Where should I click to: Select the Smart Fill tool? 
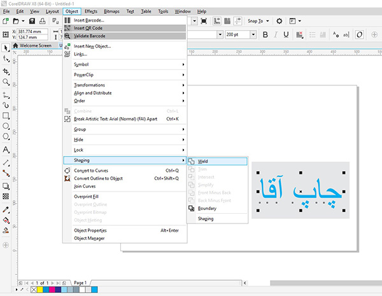point(6,230)
